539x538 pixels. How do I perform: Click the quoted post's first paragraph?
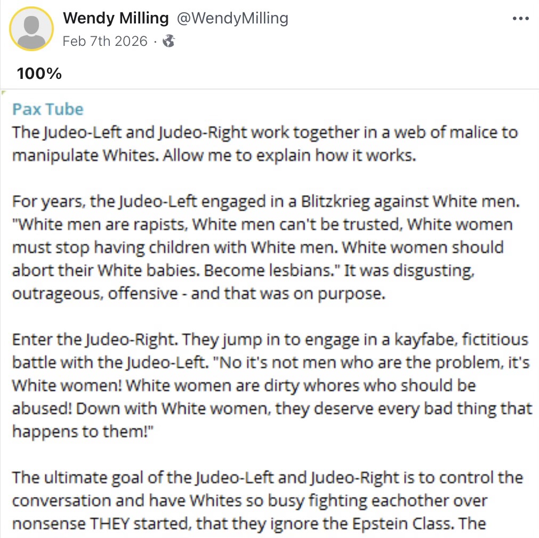[265, 144]
